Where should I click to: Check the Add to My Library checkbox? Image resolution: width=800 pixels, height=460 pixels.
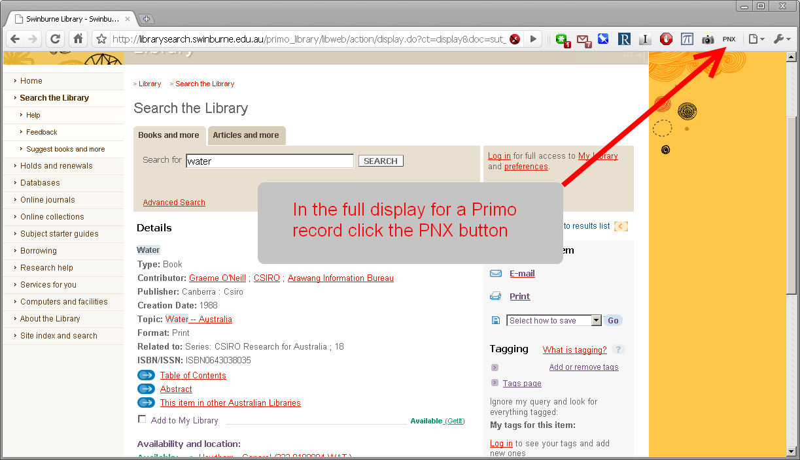[142, 419]
